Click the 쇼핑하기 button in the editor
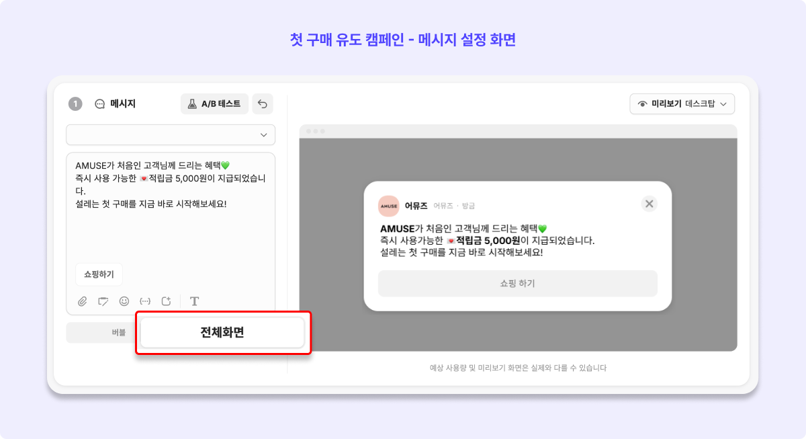Screen dimensions: 806x439 tap(99, 274)
